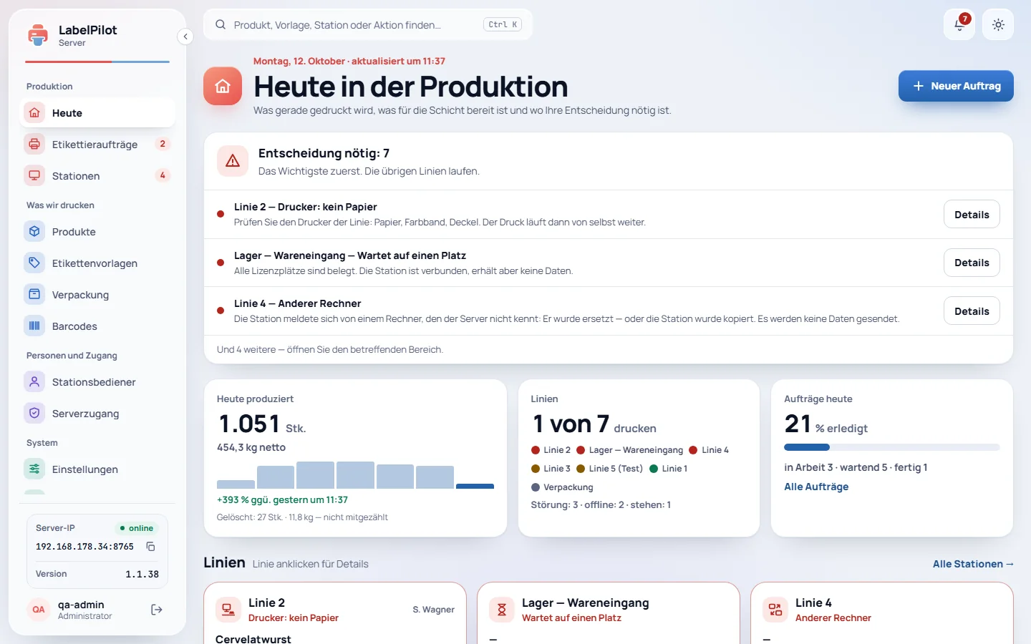Click the search magnifier icon
Image resolution: width=1031 pixels, height=644 pixels.
coord(221,24)
